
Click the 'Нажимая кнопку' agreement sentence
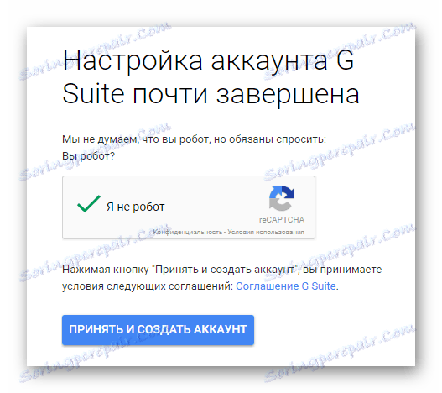click(x=222, y=270)
